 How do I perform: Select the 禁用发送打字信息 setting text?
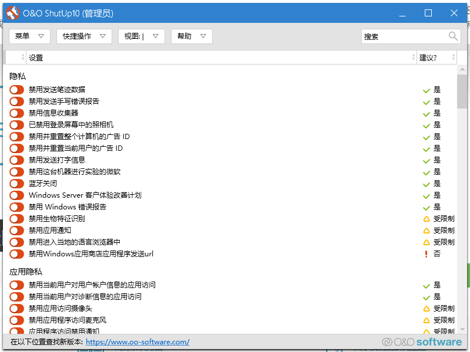click(57, 160)
